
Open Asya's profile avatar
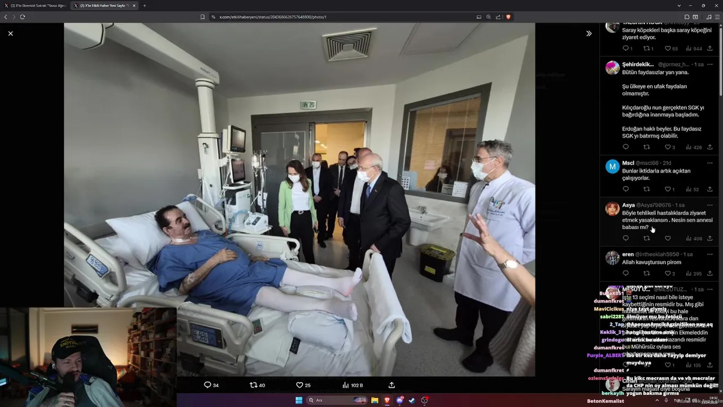[612, 209]
